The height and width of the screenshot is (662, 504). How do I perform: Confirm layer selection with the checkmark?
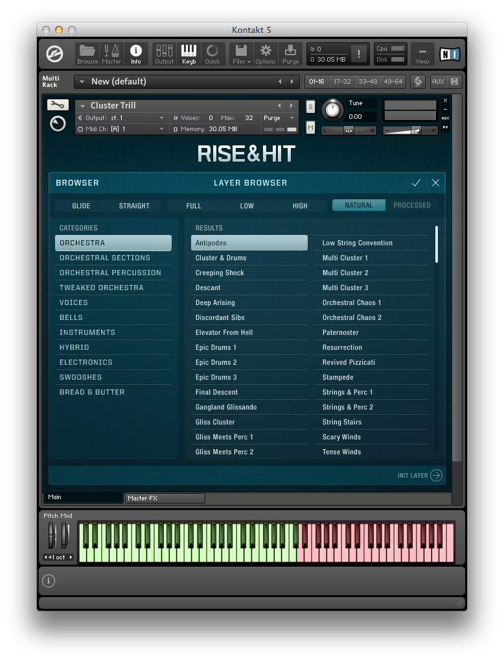416,182
